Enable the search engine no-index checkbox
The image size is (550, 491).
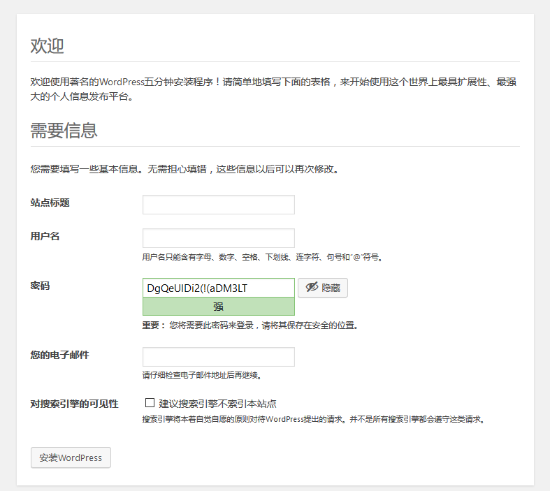[x=150, y=403]
